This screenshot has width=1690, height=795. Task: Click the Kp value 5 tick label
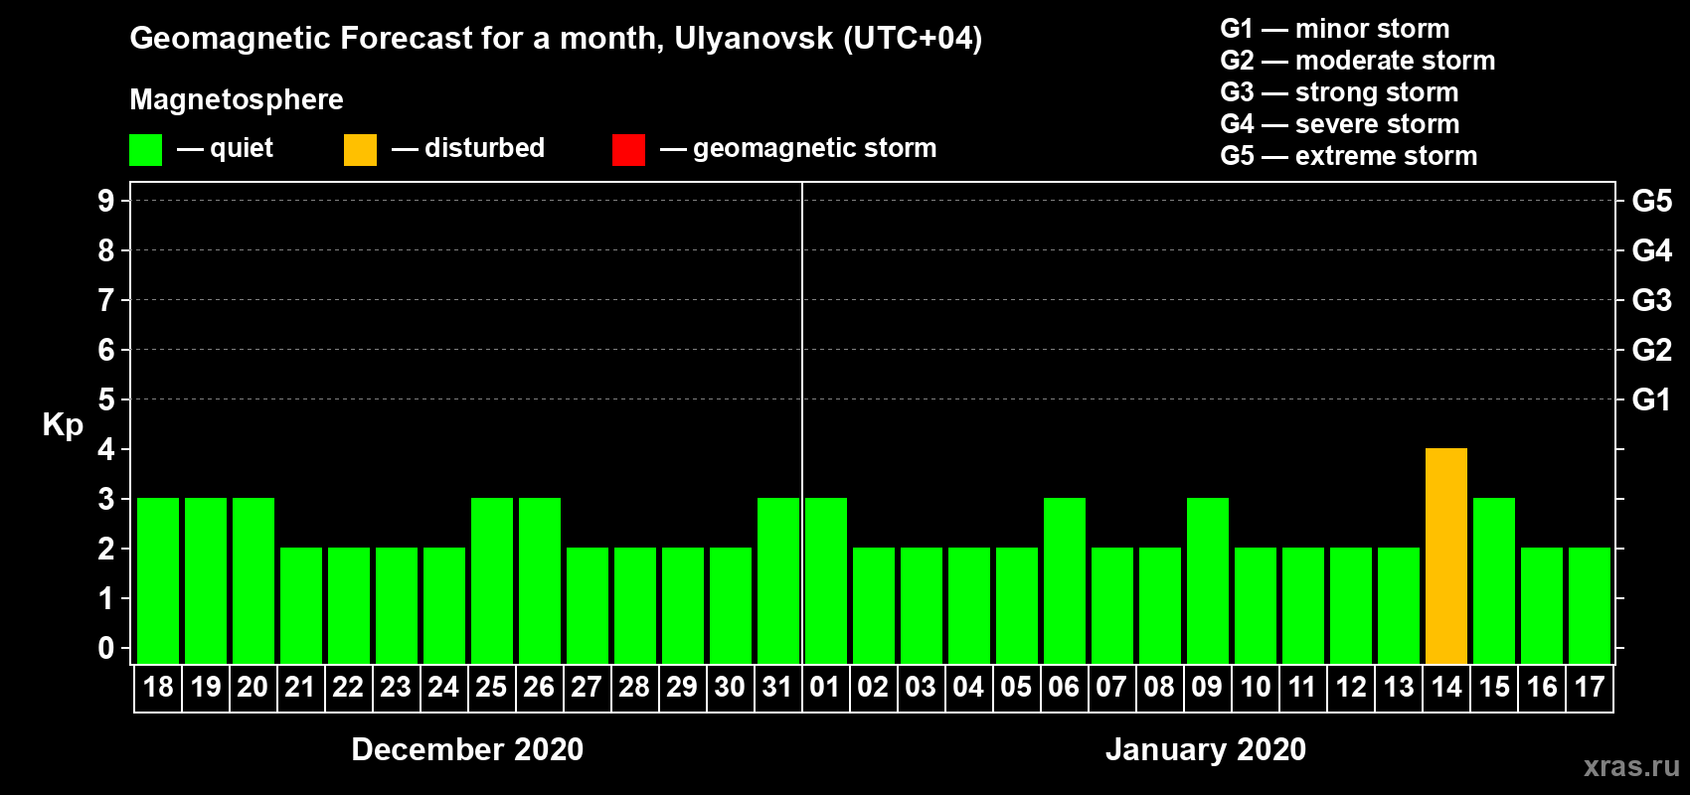tap(106, 399)
